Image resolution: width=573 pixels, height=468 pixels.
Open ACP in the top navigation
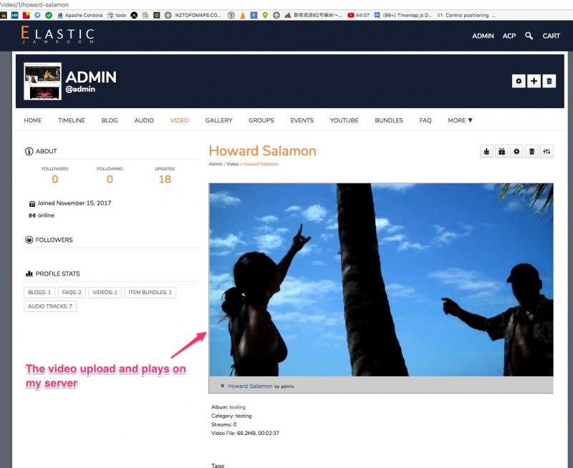pyautogui.click(x=509, y=36)
